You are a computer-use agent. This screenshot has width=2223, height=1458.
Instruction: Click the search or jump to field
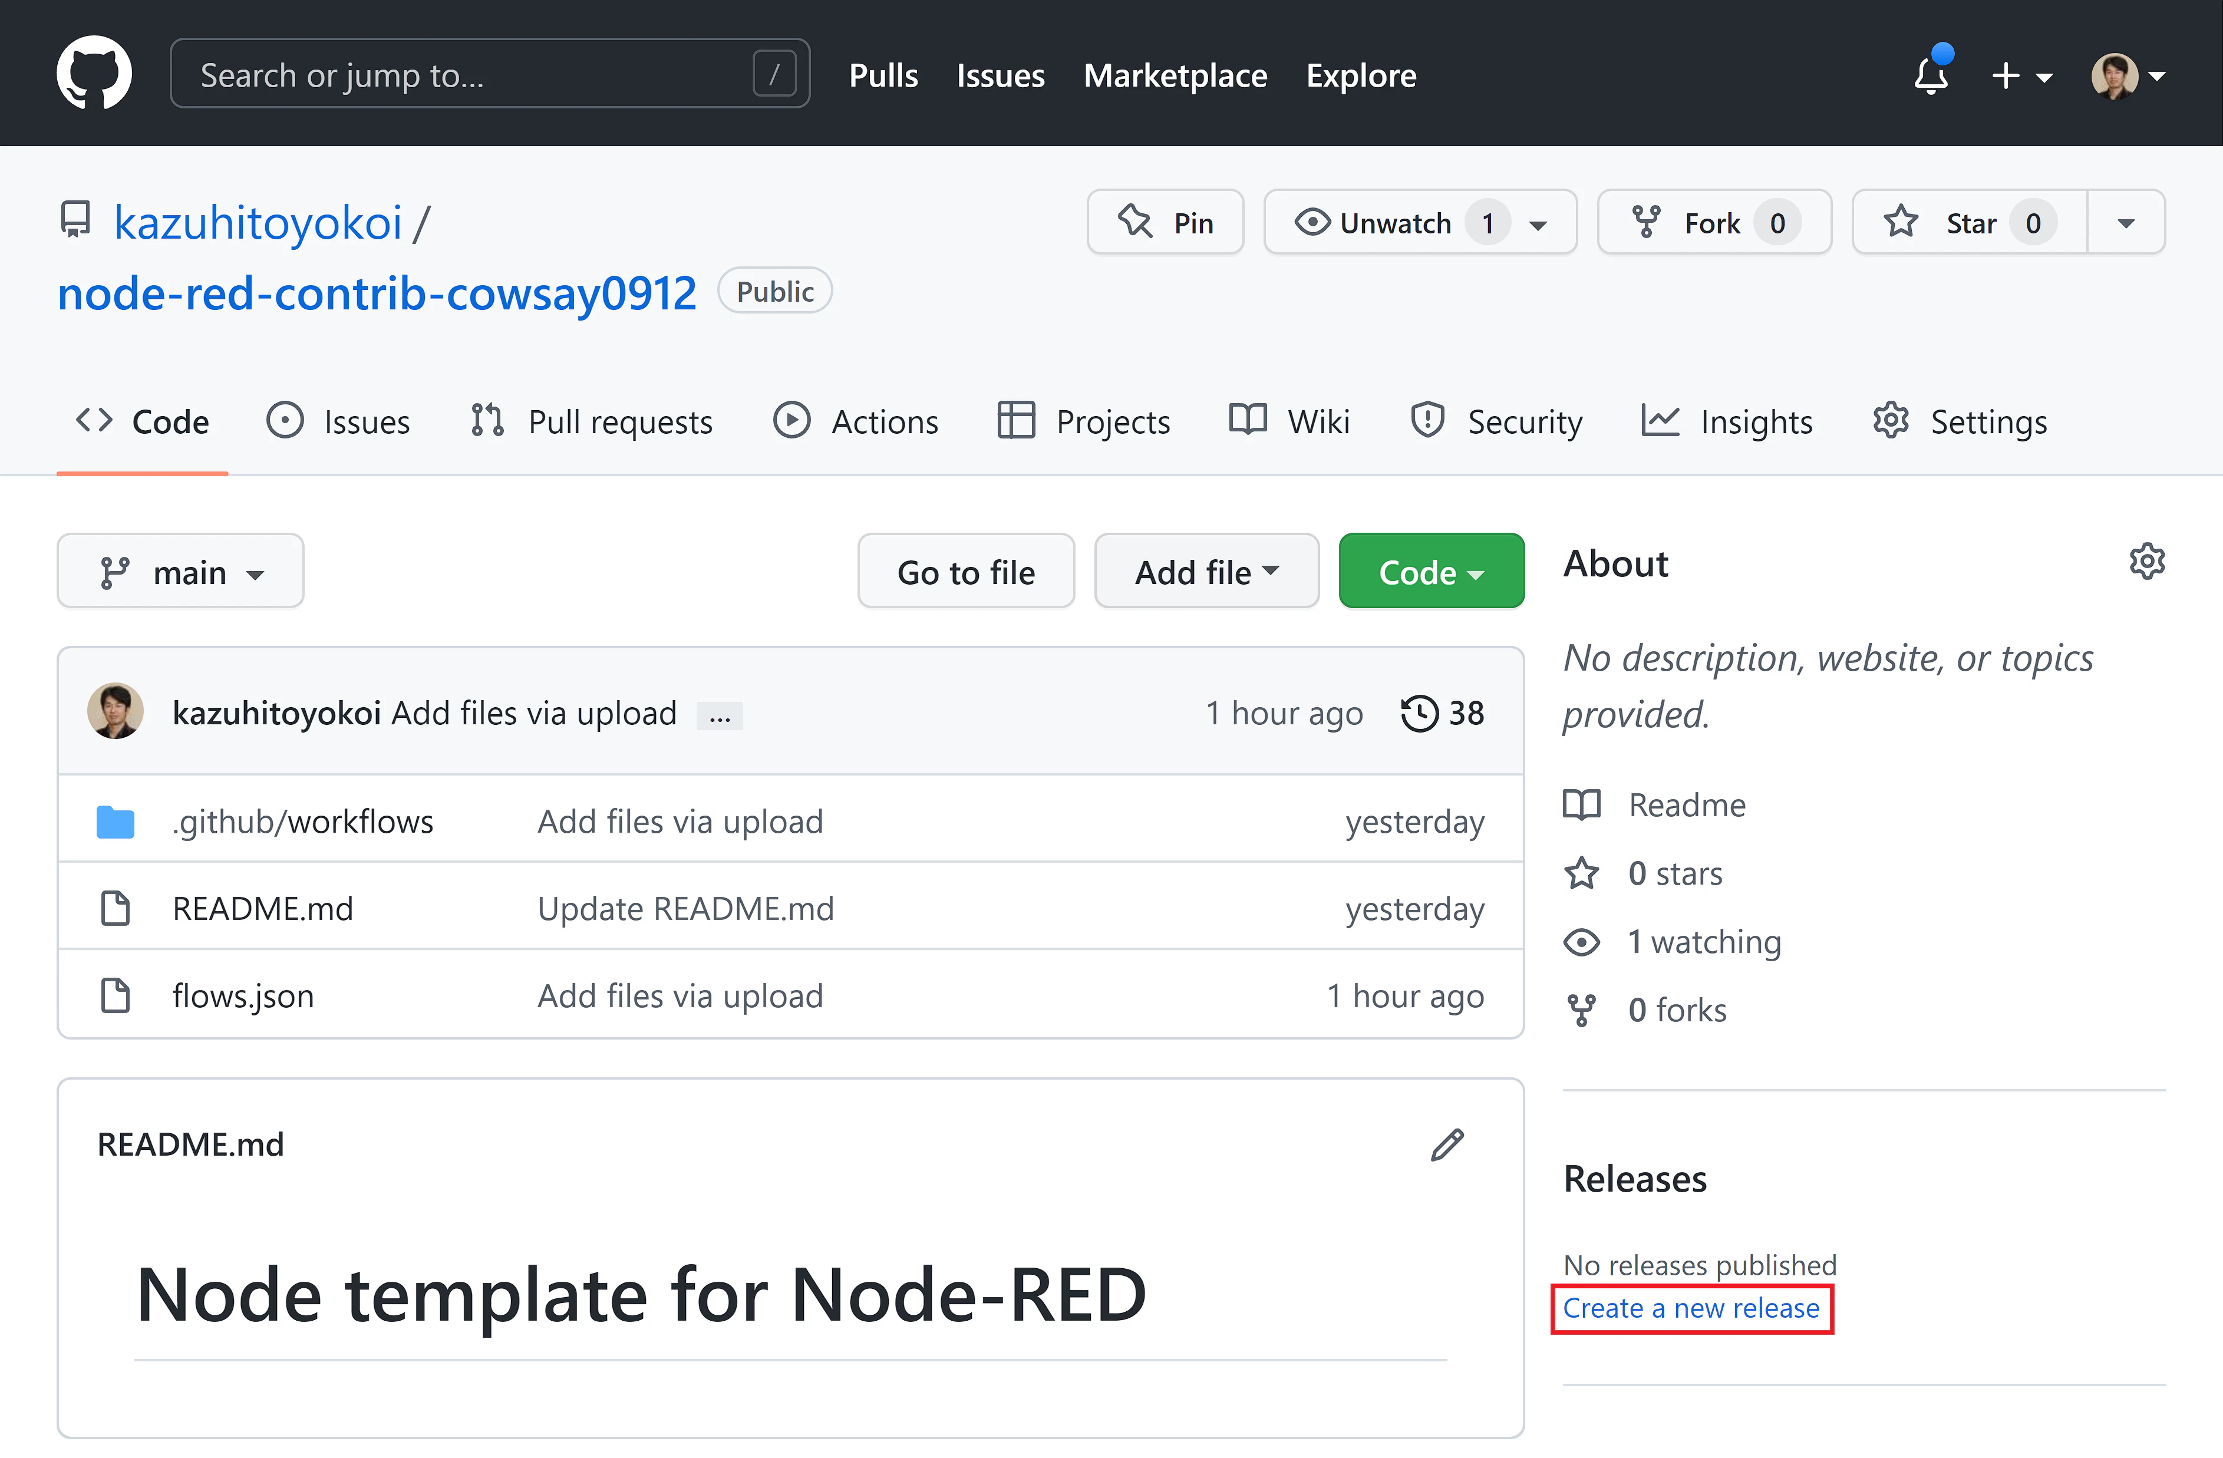click(489, 74)
